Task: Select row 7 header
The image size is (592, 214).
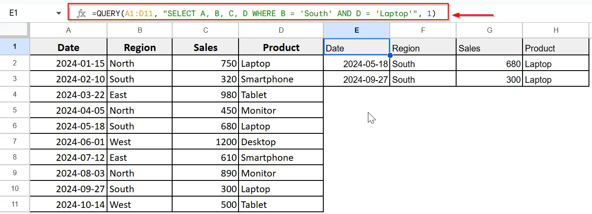Action: click(x=15, y=142)
